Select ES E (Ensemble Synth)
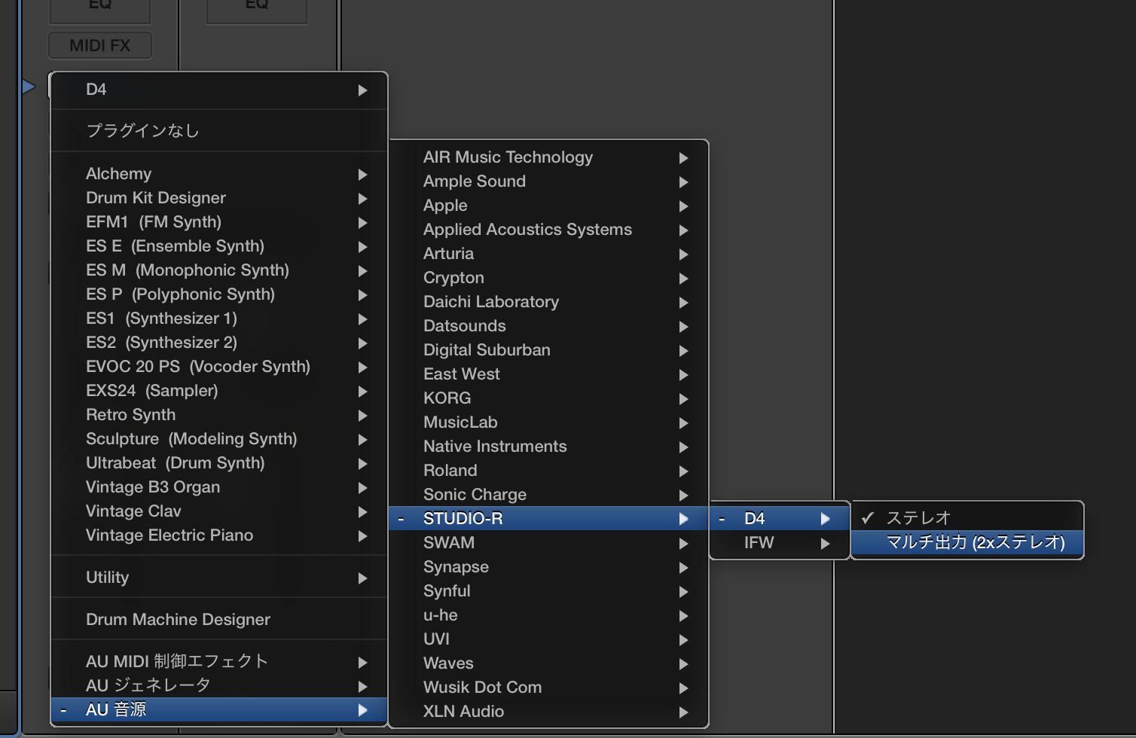The image size is (1136, 738). [219, 246]
